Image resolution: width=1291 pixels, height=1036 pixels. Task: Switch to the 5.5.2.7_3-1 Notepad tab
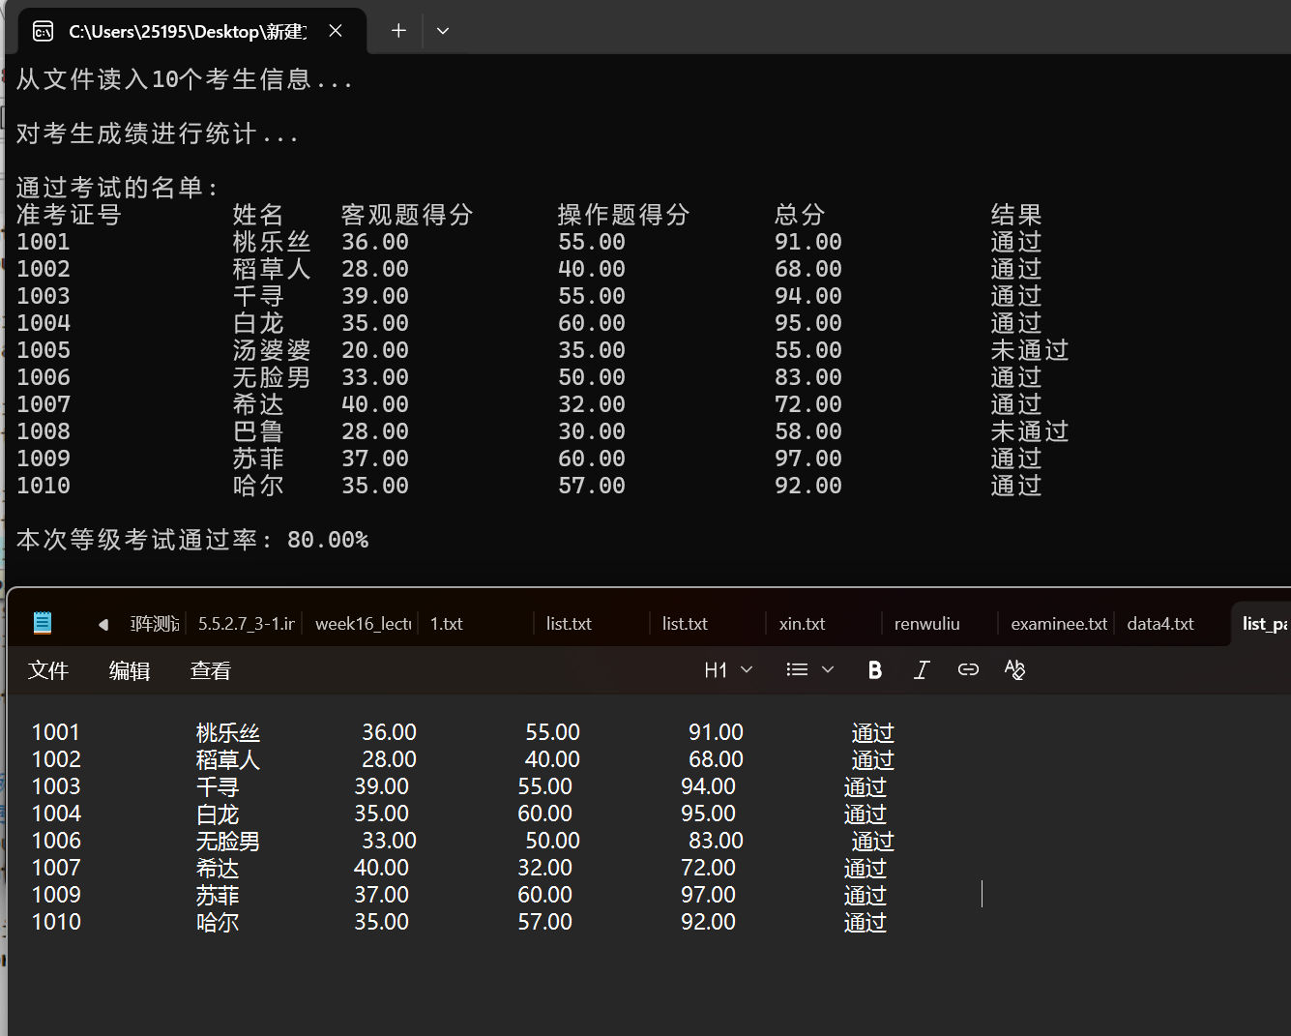tap(246, 624)
